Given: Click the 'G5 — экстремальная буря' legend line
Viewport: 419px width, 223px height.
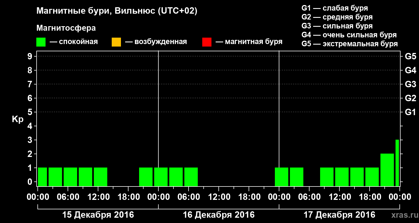Looking at the screenshot, I should (349, 44).
